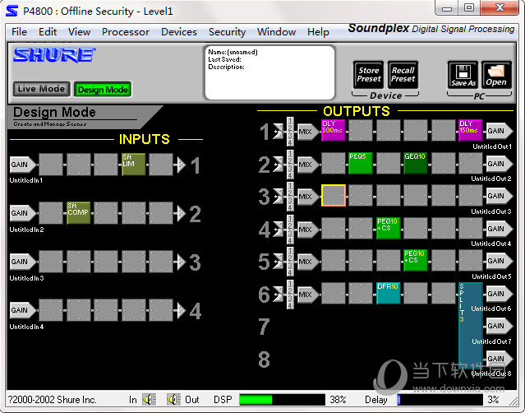Click the GAIN block for Untitled In 3
This screenshot has width=525, height=413.
(x=22, y=262)
